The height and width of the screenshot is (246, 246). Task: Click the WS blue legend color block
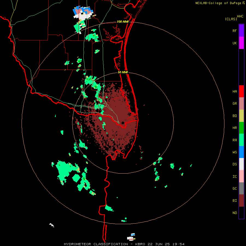coord(241,152)
